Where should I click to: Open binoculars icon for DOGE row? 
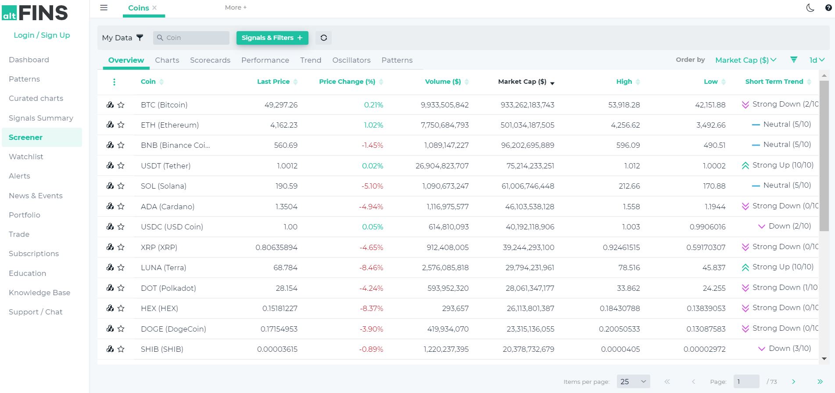110,329
